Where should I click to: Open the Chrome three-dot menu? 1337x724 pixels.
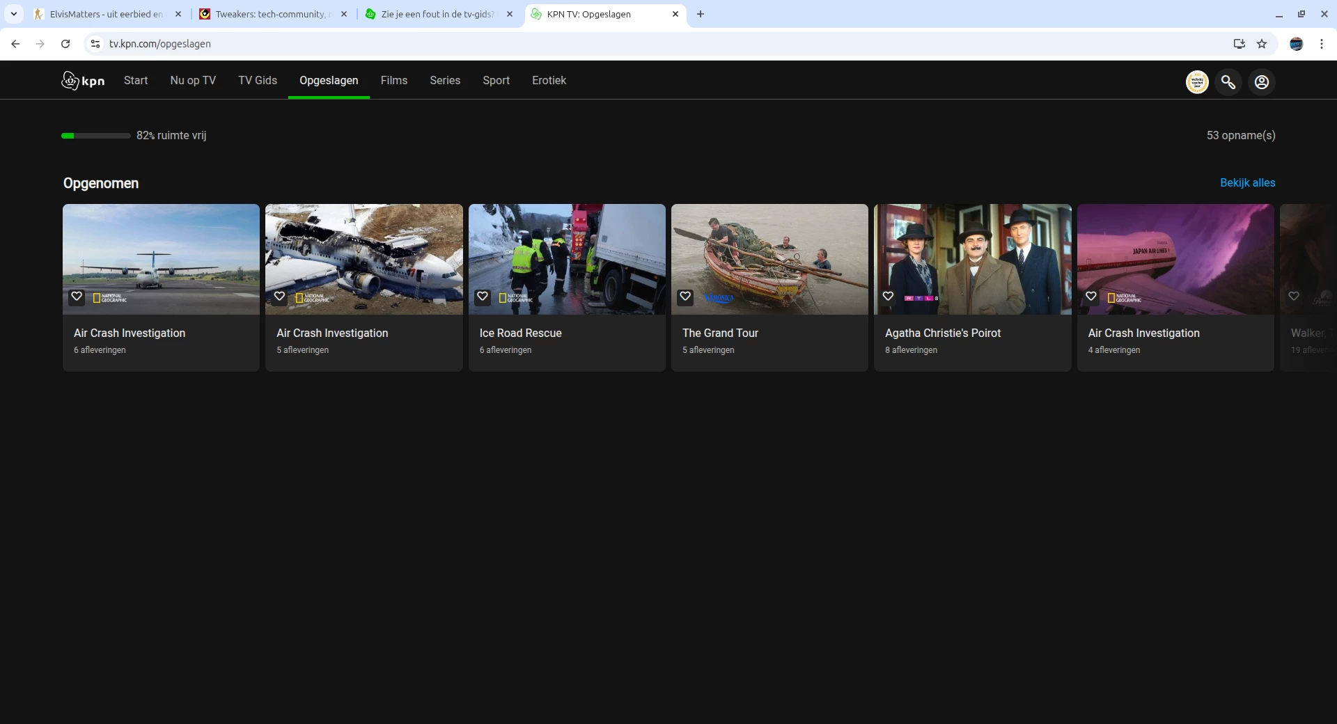[1322, 44]
